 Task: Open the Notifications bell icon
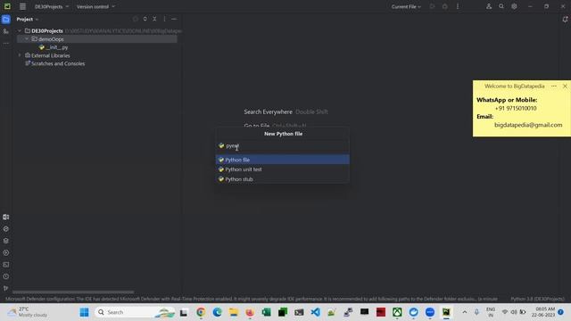pos(565,20)
